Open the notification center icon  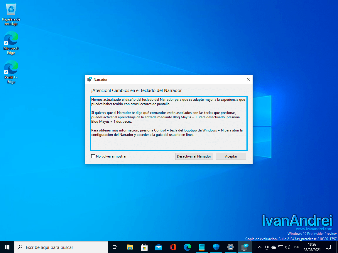[328, 247]
